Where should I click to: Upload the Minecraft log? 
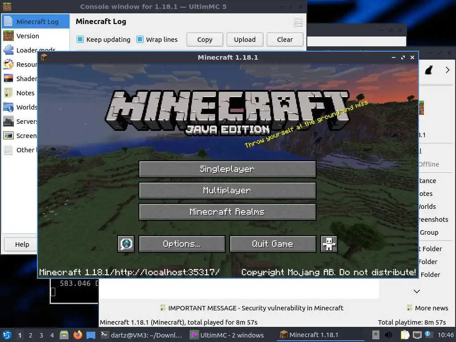tap(244, 40)
